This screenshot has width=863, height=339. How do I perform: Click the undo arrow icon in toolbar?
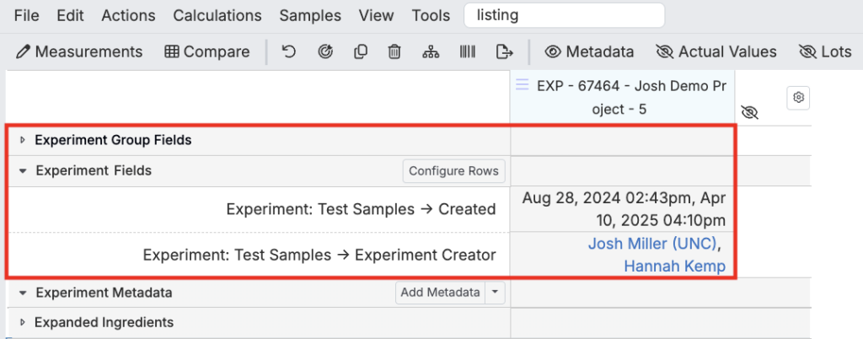288,52
